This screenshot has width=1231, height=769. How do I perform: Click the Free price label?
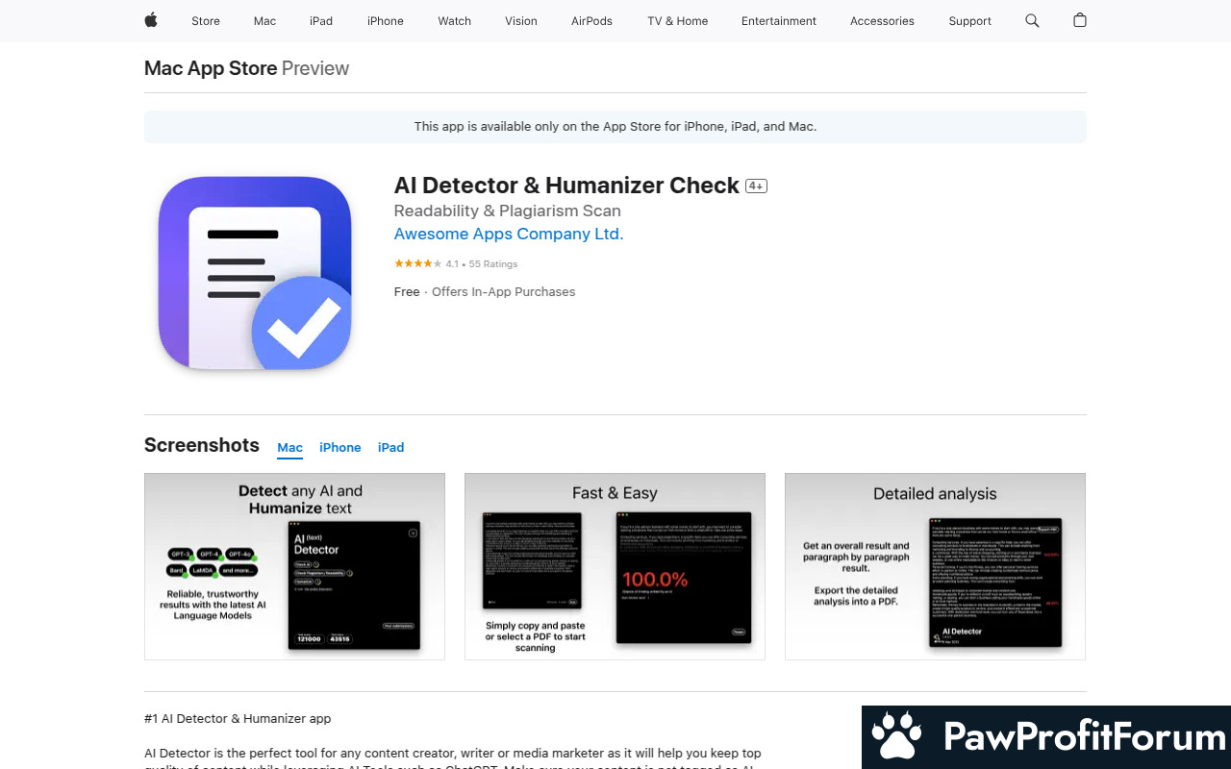407,292
